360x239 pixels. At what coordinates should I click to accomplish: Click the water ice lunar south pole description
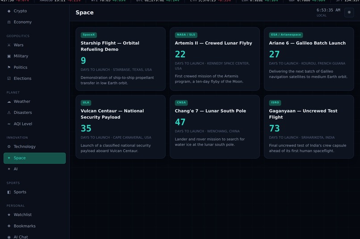tap(209, 142)
